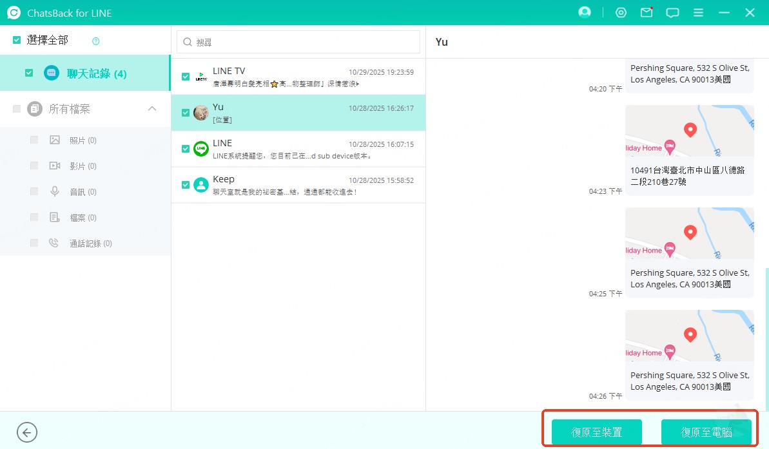Open the chat support bubble icon
Screen dimensions: 769x449
click(x=672, y=13)
